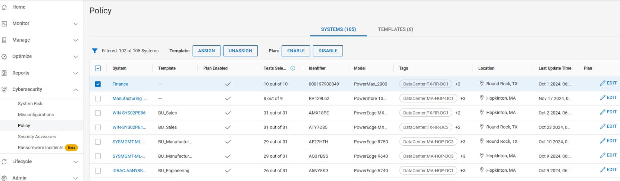Toggle the select-all header checkbox
The height and width of the screenshot is (181, 620).
click(x=98, y=68)
